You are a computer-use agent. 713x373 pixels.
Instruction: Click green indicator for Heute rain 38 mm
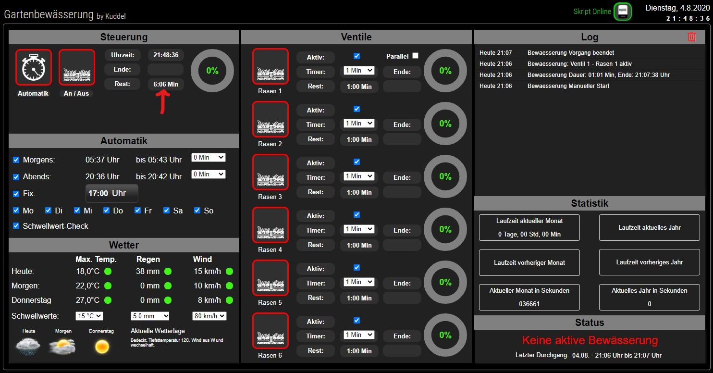168,272
